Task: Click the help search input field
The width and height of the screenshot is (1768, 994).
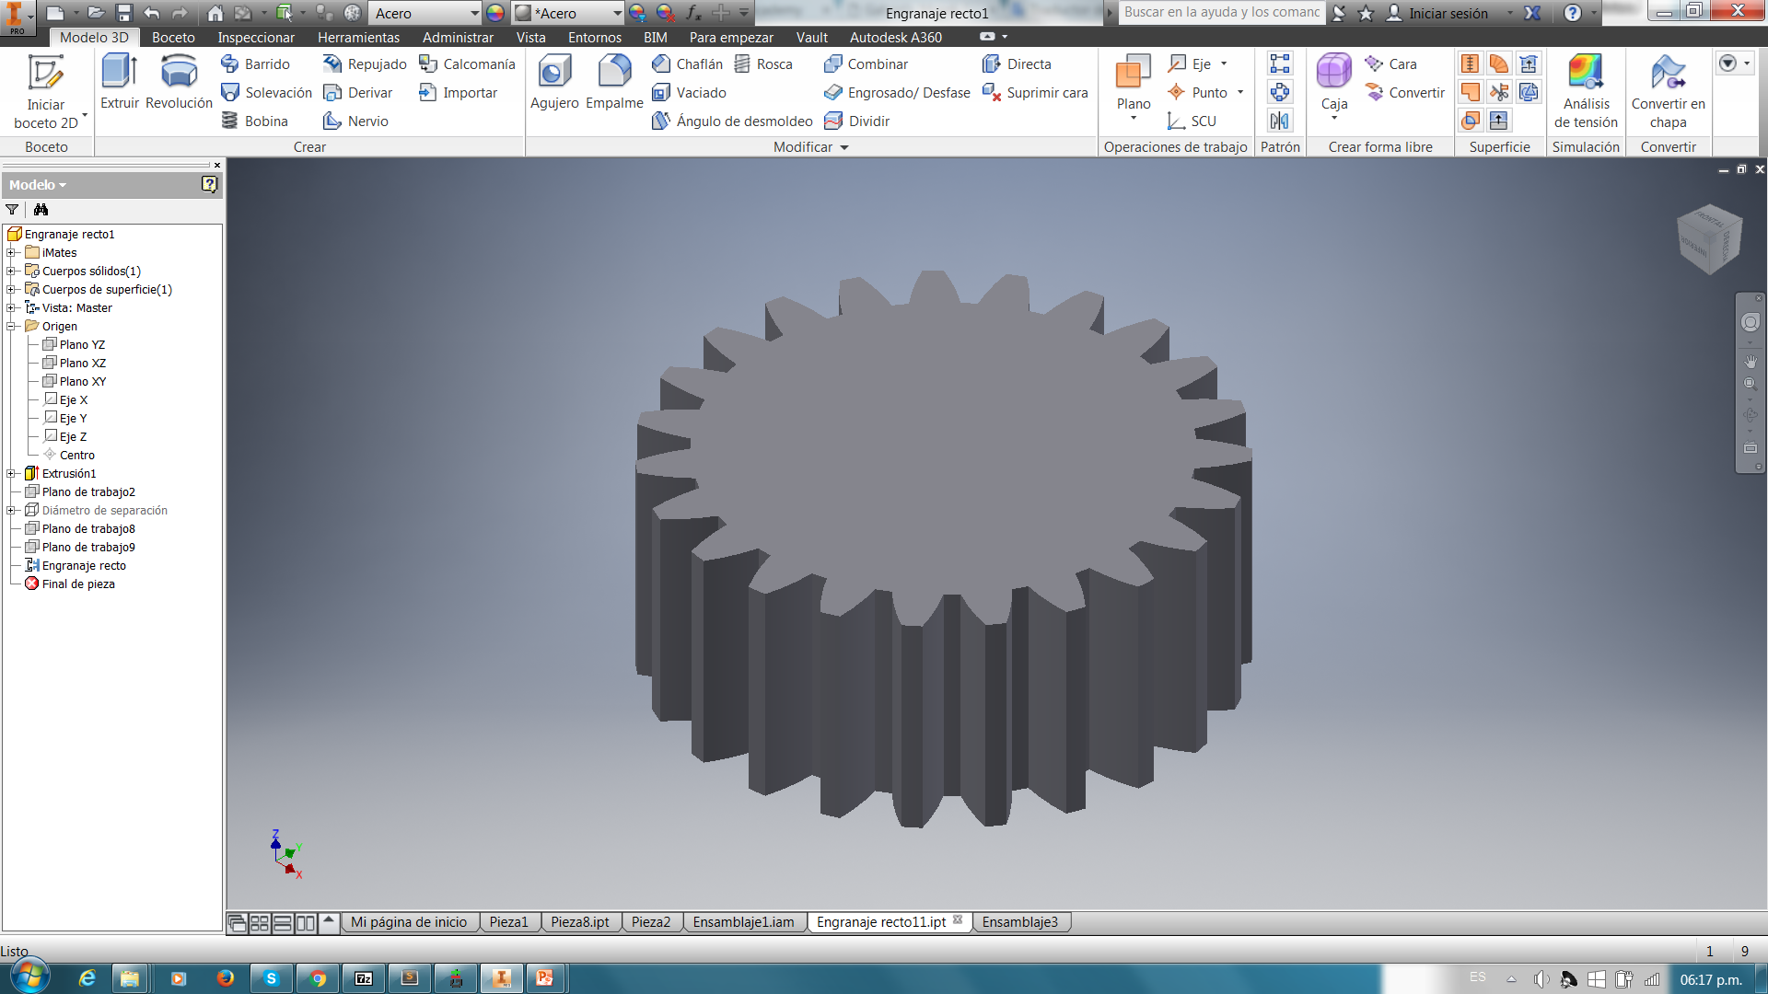Action: coord(1221,13)
